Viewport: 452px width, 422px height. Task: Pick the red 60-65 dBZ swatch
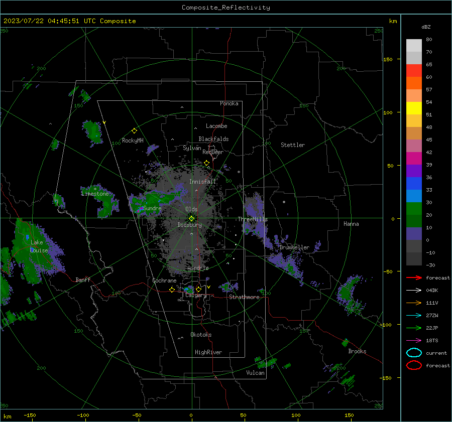point(414,71)
